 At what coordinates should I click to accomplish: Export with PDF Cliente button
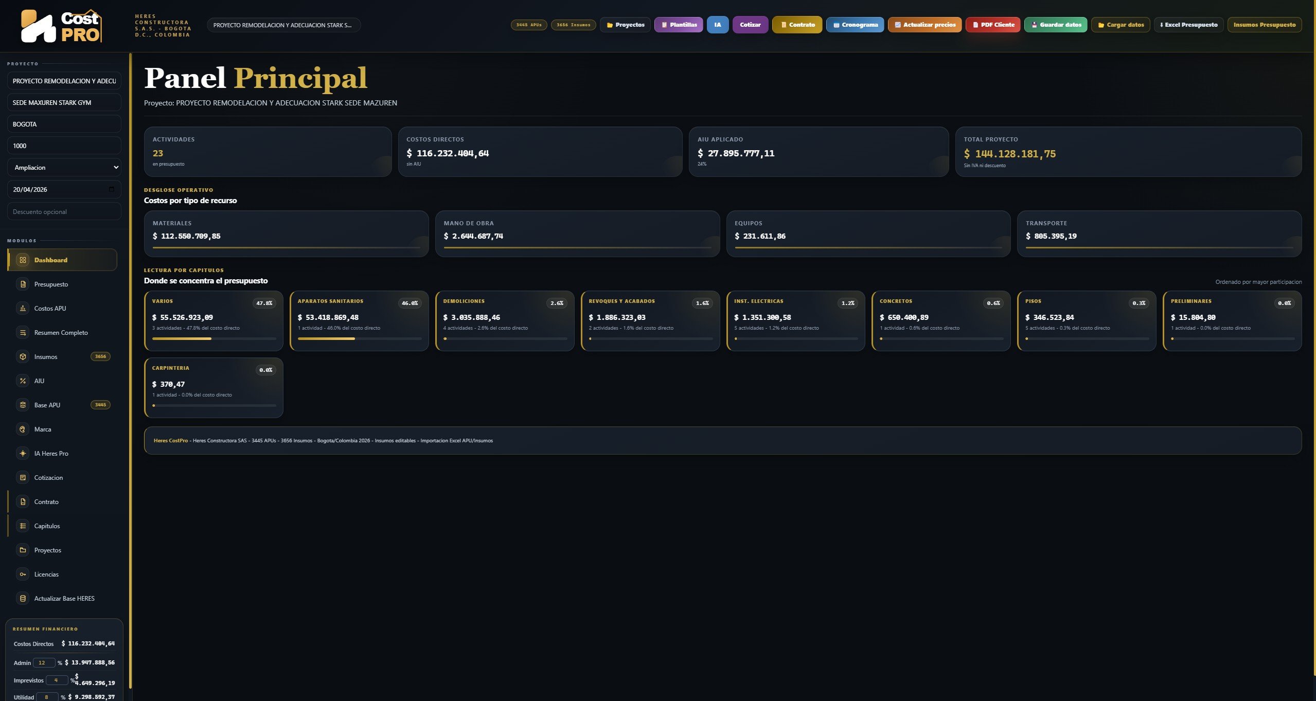(993, 25)
